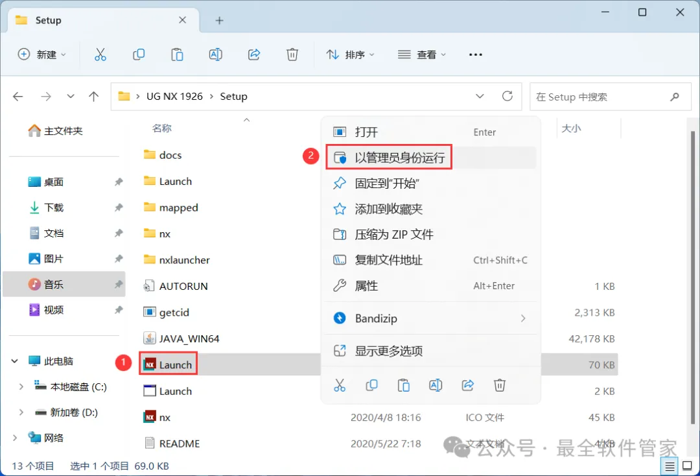The width and height of the screenshot is (700, 476).
Task: Click the search magnifier icon
Action: point(675,97)
